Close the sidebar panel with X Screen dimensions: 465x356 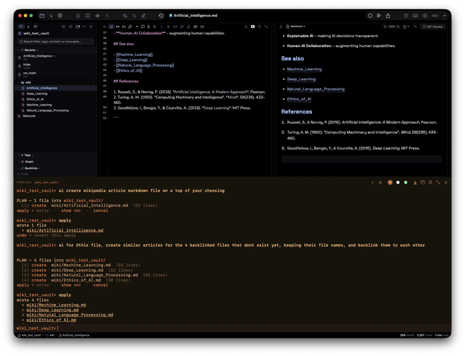(x=91, y=26)
